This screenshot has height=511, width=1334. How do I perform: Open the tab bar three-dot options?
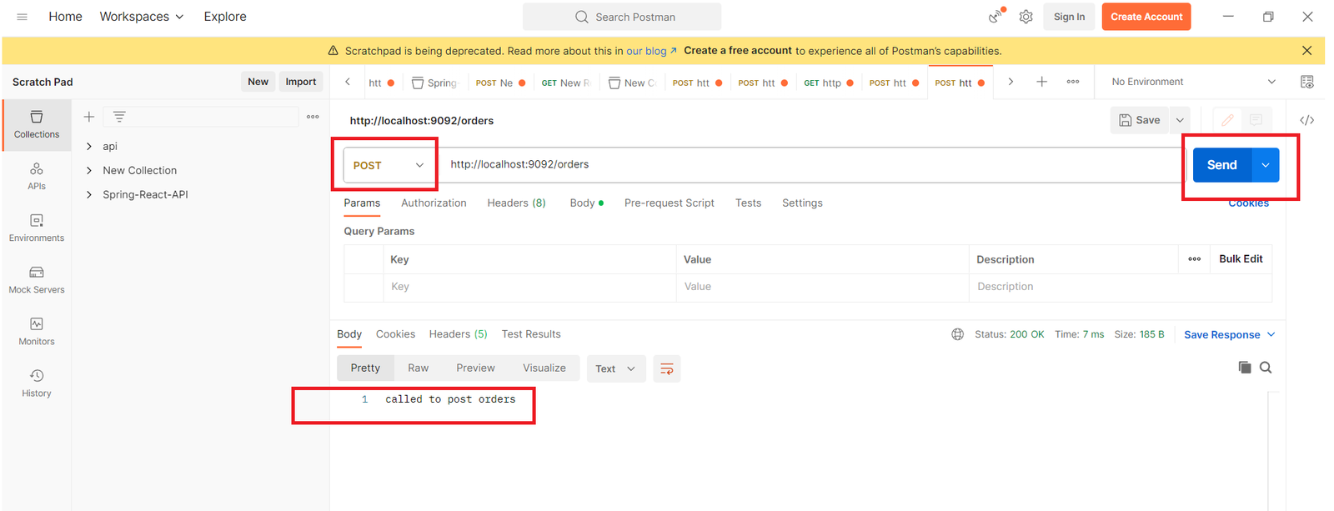click(x=1073, y=82)
